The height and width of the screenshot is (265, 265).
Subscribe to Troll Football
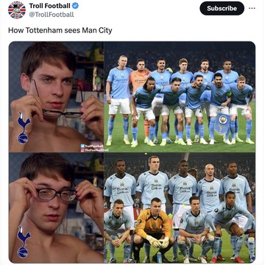click(222, 8)
